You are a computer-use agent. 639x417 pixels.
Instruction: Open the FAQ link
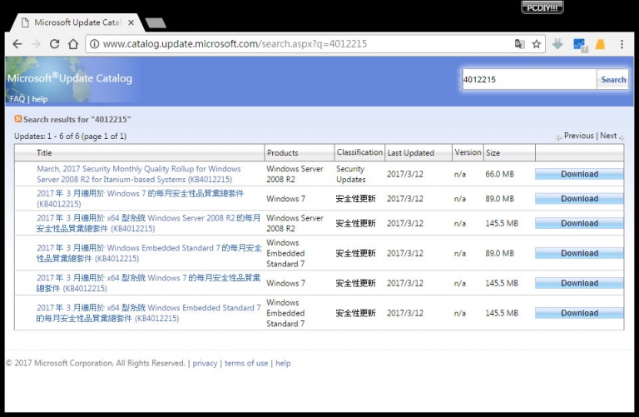17,99
